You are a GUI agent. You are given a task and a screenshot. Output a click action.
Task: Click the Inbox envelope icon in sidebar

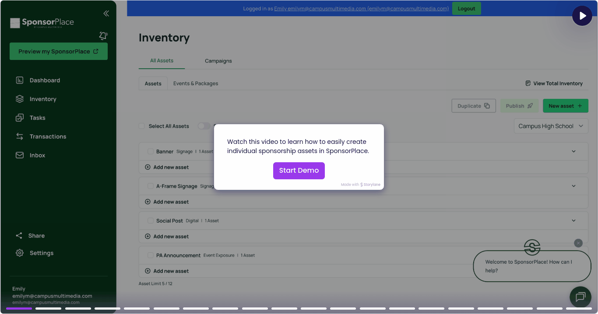(20, 155)
